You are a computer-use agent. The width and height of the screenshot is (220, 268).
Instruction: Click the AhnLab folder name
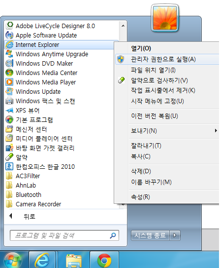pos(26,185)
